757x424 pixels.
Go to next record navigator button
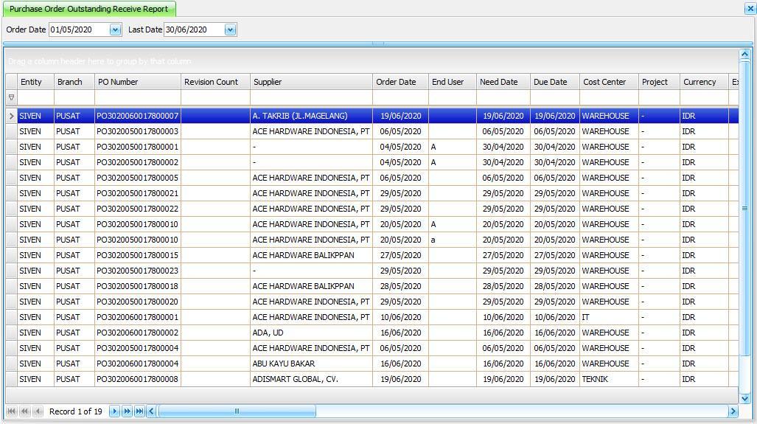[114, 411]
